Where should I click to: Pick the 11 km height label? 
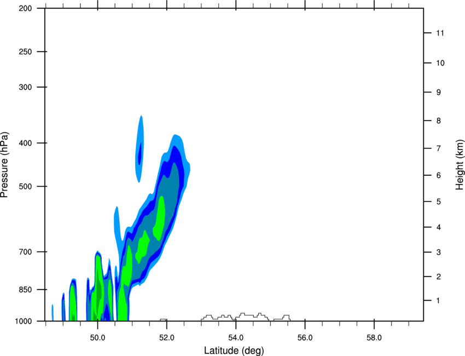[x=440, y=33]
